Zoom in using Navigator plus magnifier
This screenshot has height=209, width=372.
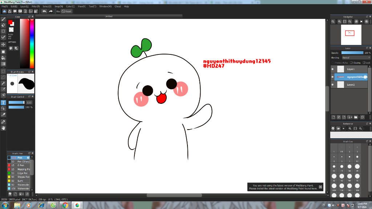(x=340, y=21)
